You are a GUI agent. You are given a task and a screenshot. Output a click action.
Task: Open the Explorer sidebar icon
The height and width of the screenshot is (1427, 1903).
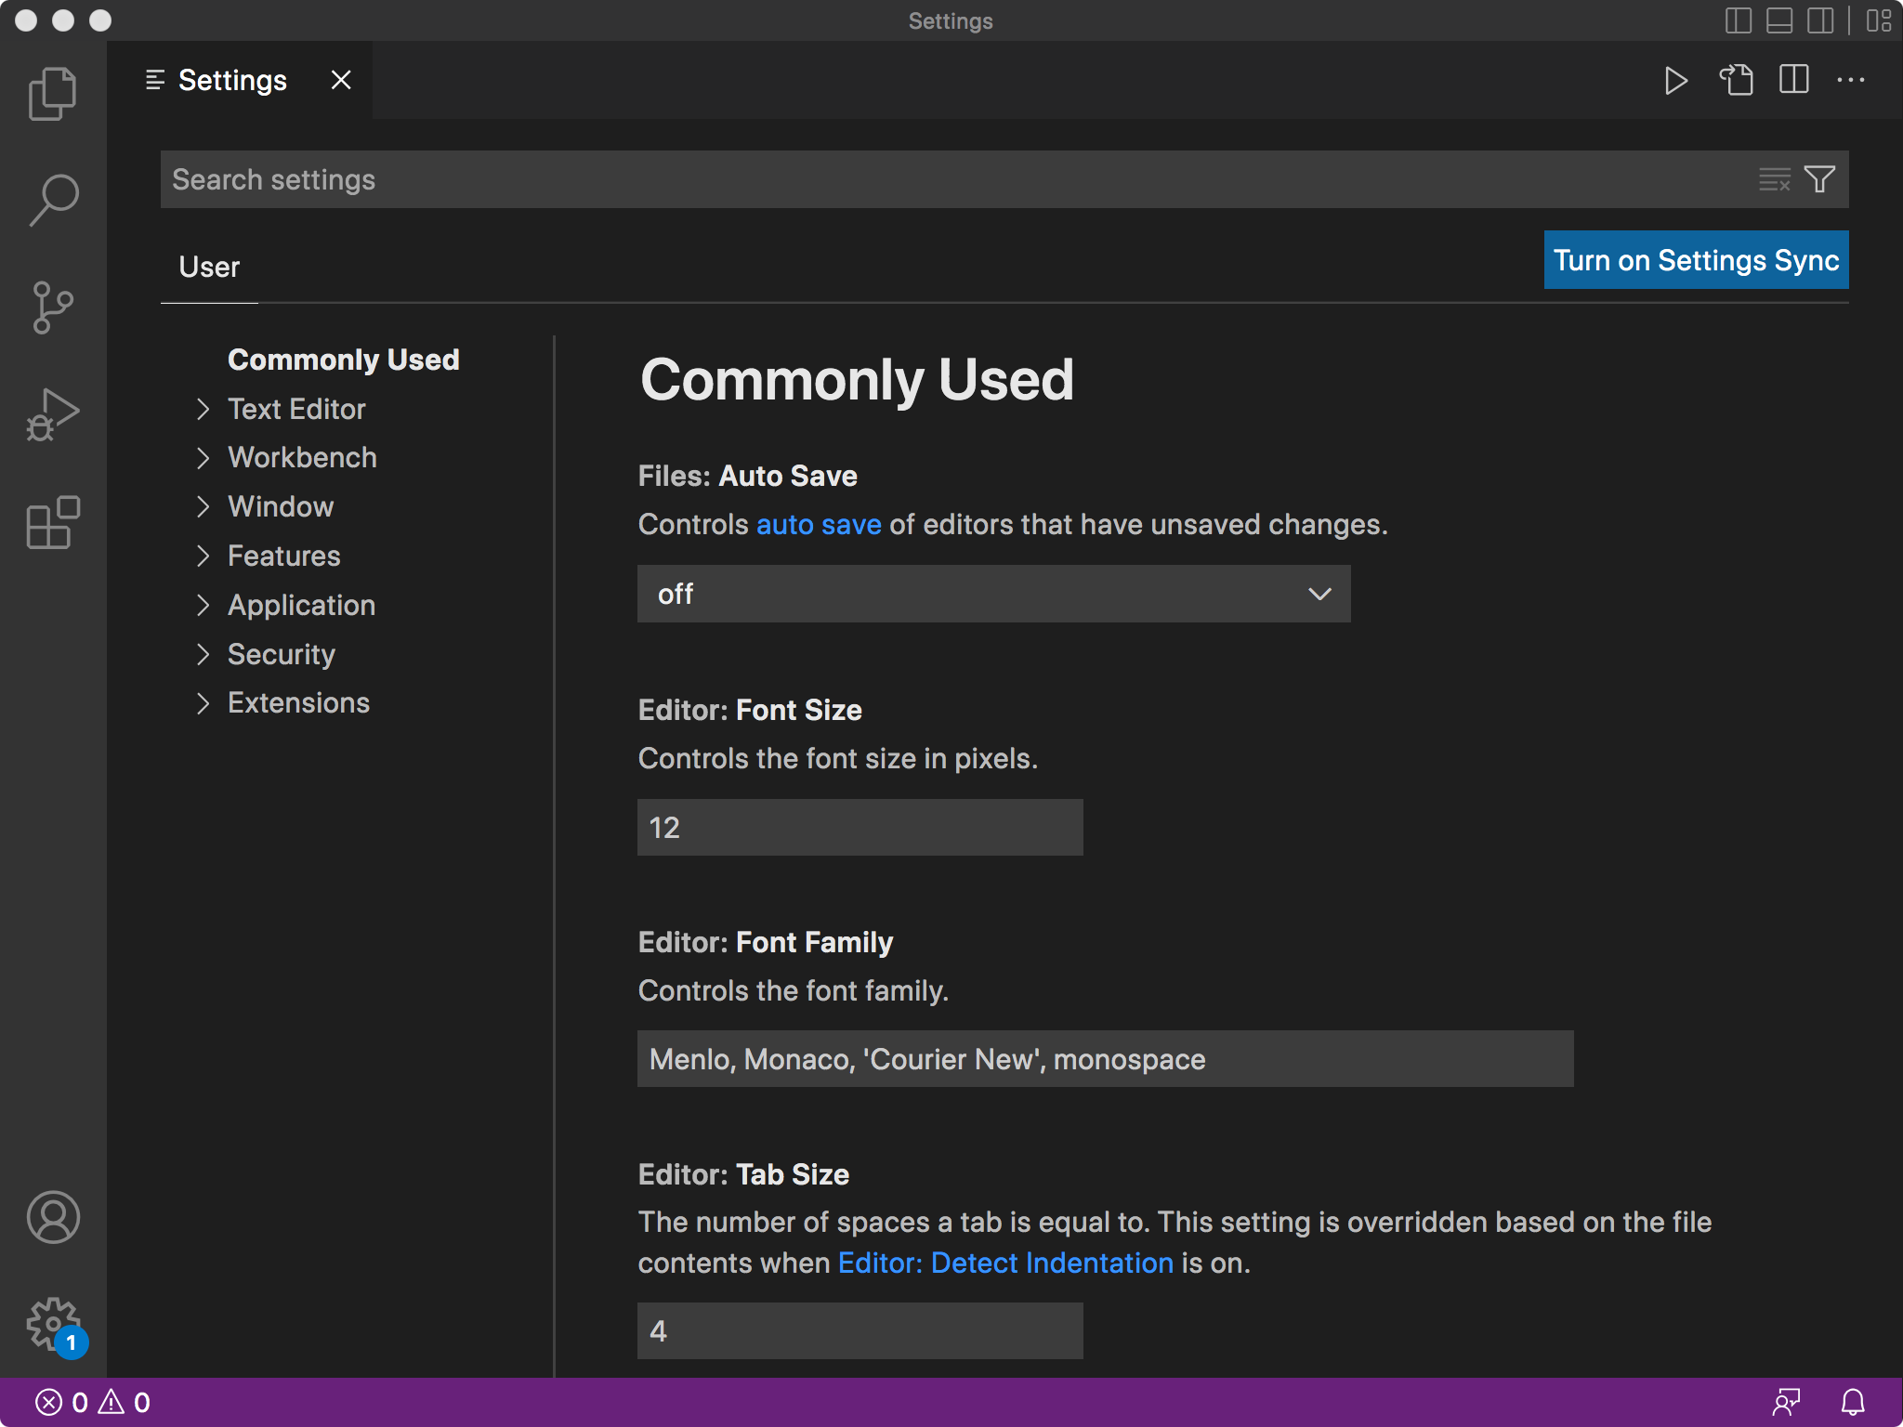53,92
